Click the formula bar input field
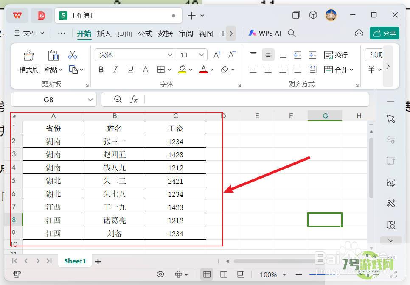 256,100
